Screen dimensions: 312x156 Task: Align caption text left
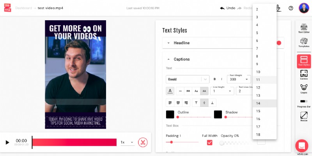pos(170,103)
